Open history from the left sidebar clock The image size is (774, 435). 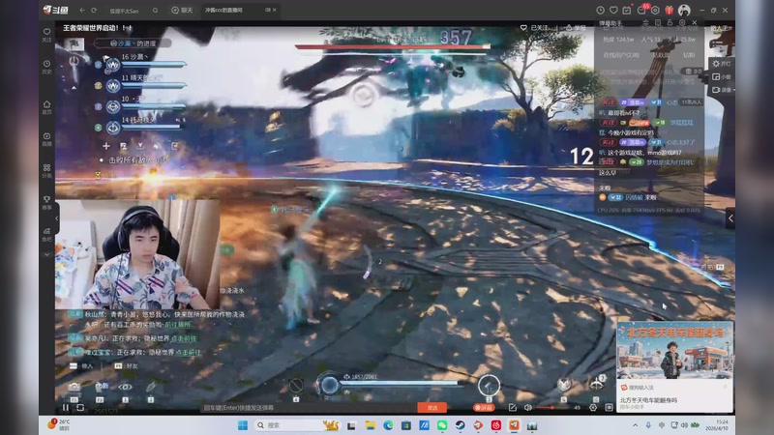tap(46, 67)
